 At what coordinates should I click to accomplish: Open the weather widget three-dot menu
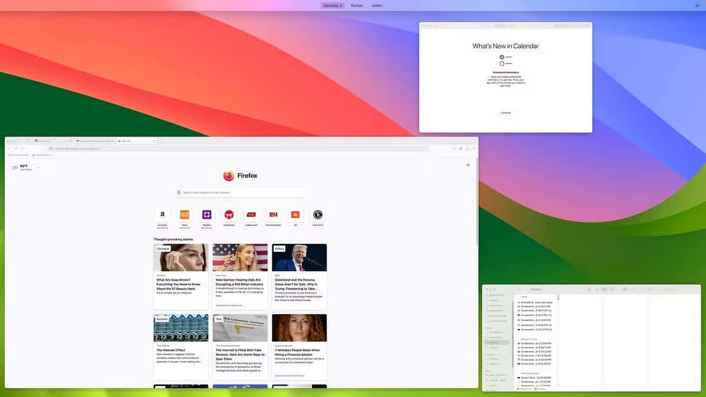tap(39, 168)
